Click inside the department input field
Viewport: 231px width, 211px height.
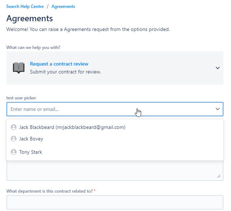(115, 202)
